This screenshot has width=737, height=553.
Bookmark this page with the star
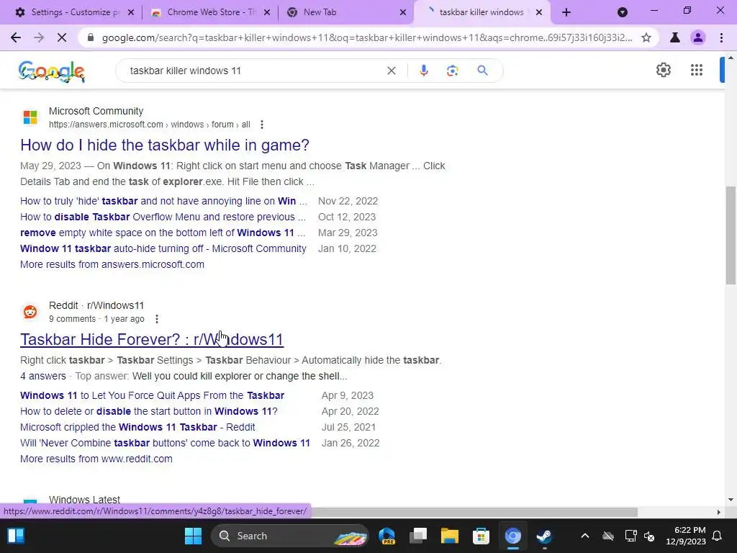646,37
